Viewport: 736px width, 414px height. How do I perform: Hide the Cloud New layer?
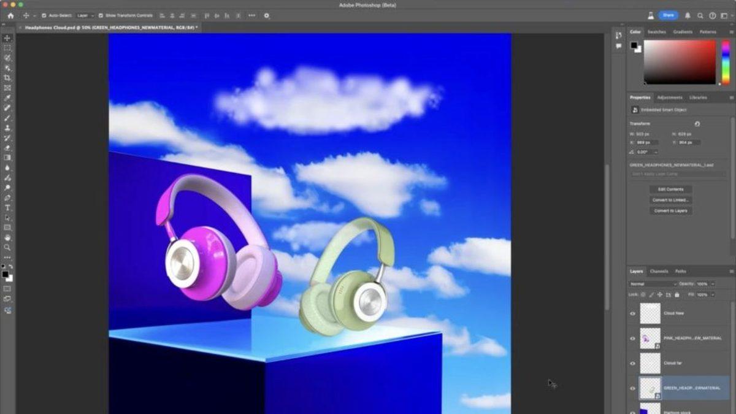pyautogui.click(x=632, y=313)
